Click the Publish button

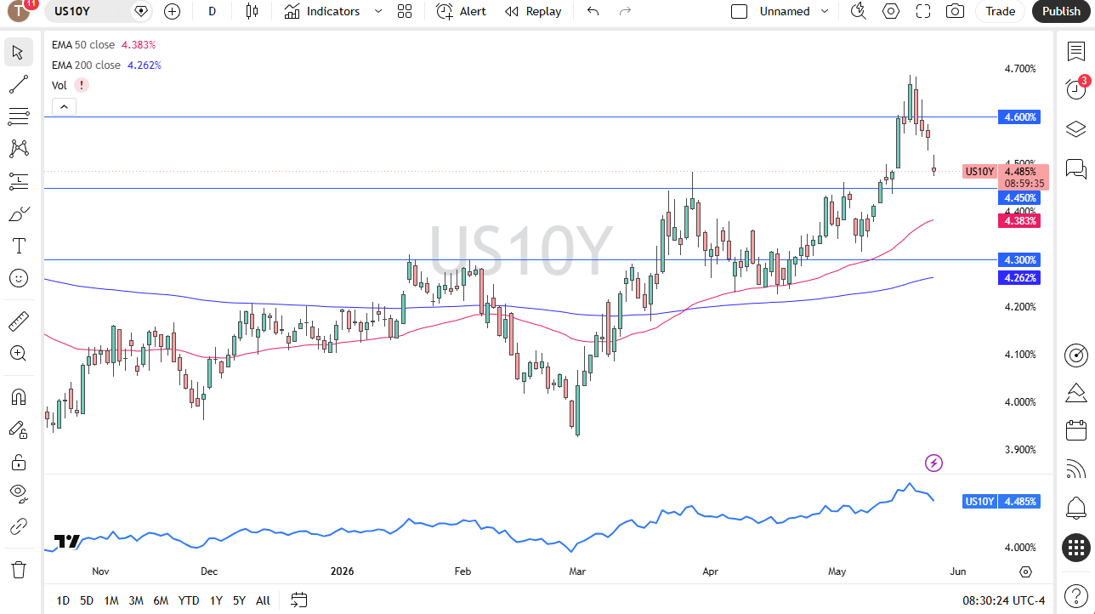tap(1061, 11)
